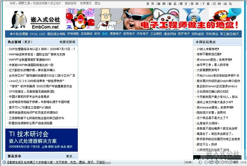This screenshot has height=166, width=247.
Task: Open 博文 in top navigation
Action: pyautogui.click(x=184, y=4)
